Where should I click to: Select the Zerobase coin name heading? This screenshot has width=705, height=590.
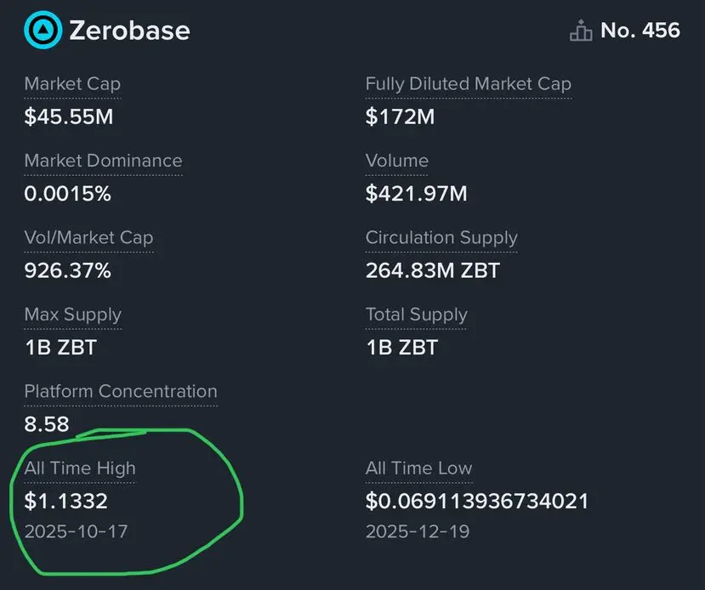pyautogui.click(x=128, y=31)
